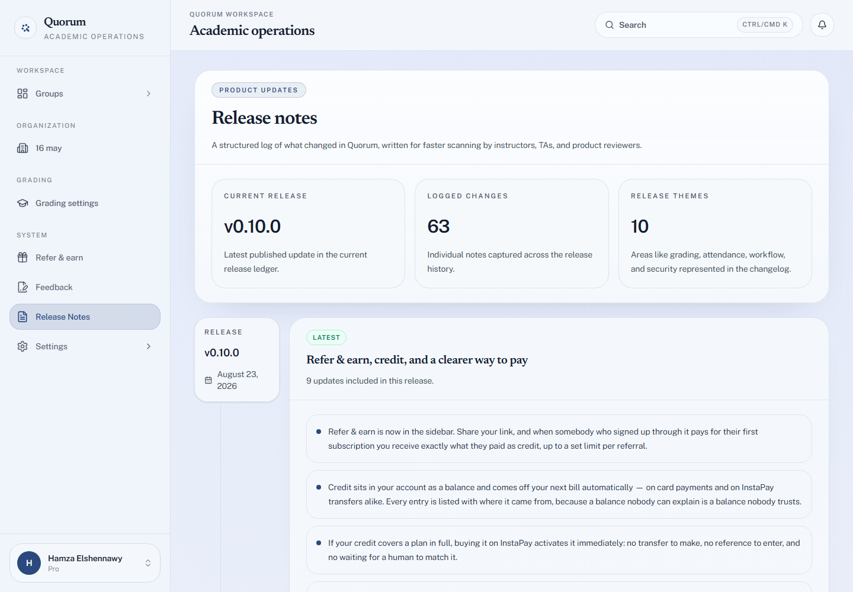Open Groups in the sidebar

tap(85, 94)
